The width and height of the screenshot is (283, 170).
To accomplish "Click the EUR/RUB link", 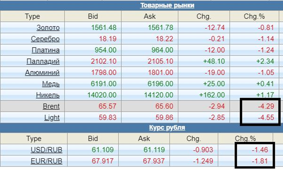I will pos(46,161).
